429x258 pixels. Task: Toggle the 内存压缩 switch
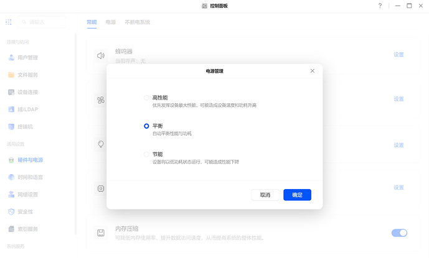[x=399, y=233]
